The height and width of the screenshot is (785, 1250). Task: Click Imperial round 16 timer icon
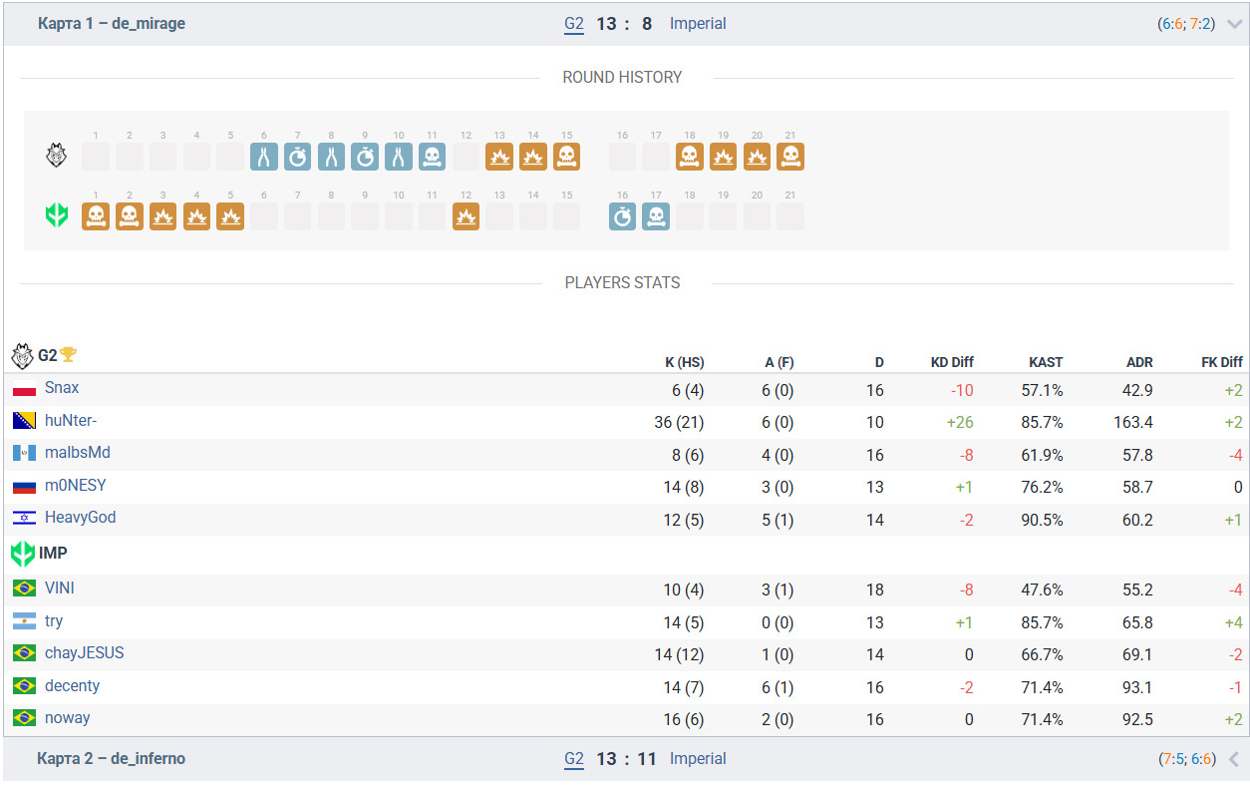623,216
